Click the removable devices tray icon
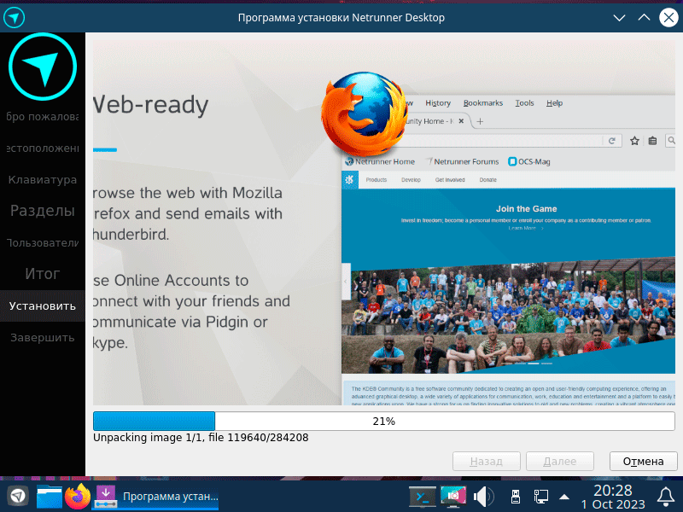683x512 pixels. 515,497
